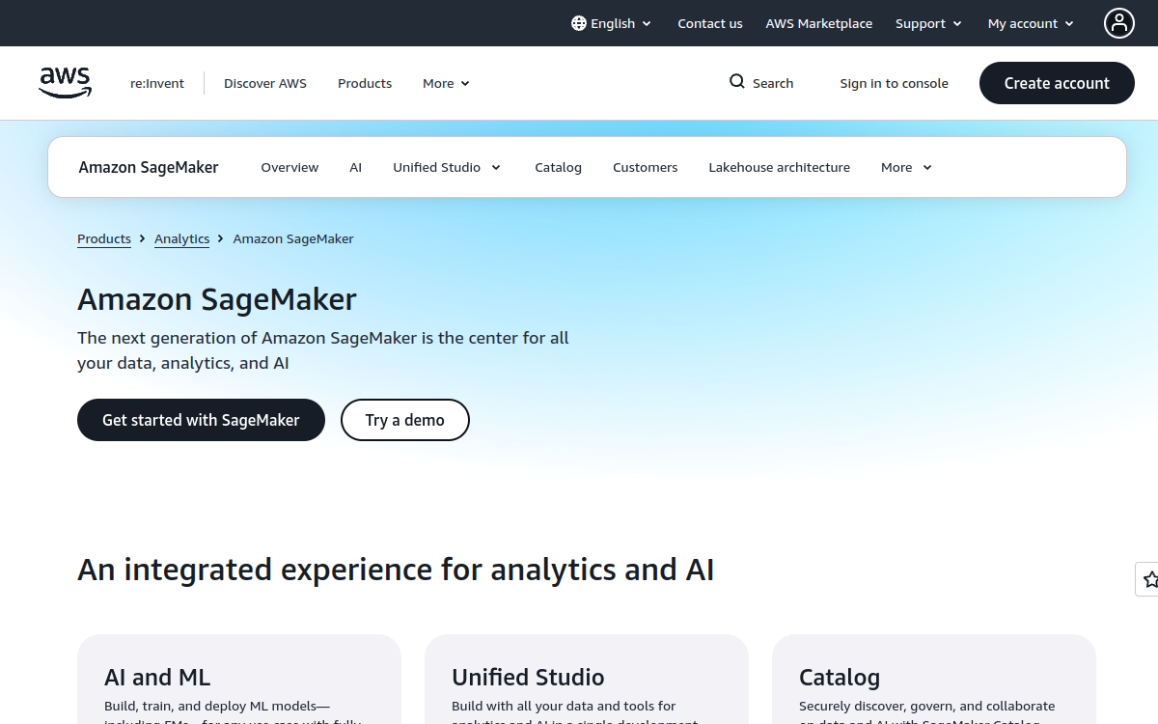Click the 'An integrated experience' heading
This screenshot has height=724, width=1158.
click(396, 570)
